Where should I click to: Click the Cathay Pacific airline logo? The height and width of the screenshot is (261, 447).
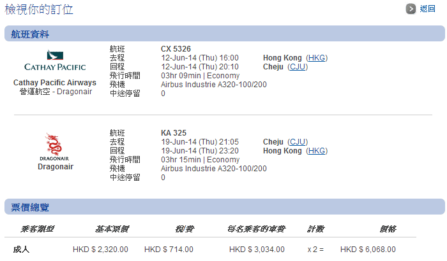[55, 59]
